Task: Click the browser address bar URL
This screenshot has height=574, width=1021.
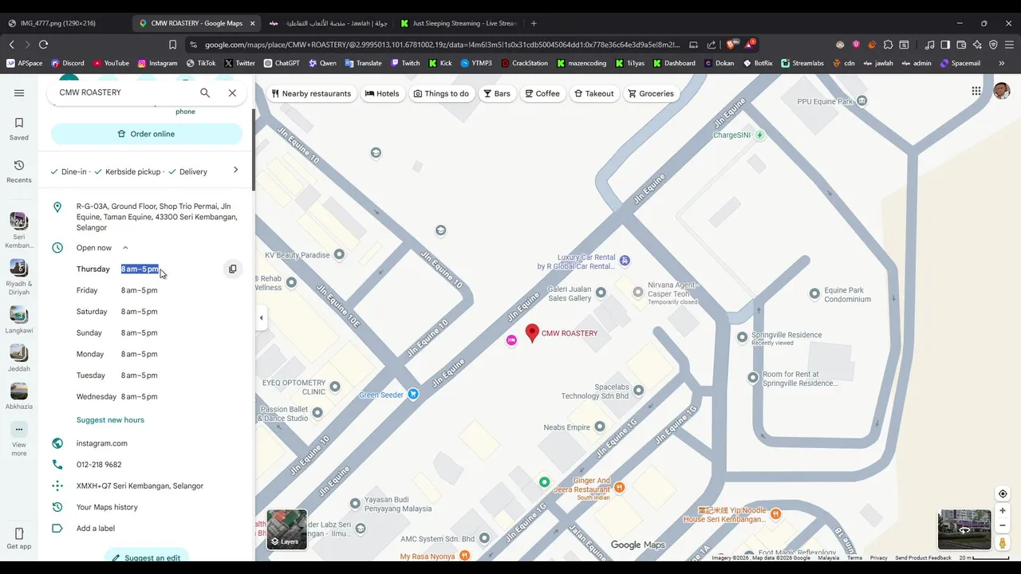Action: (443, 45)
